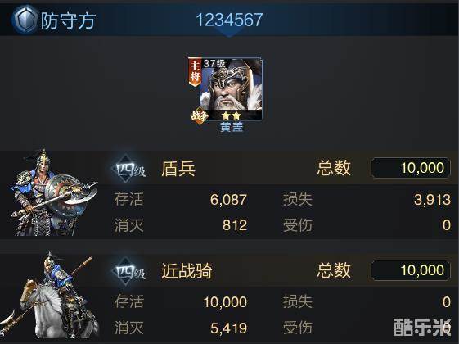This screenshot has height=344, width=459.
Task: Tap the level-four badge beside 近战骑
Action: tap(128, 271)
